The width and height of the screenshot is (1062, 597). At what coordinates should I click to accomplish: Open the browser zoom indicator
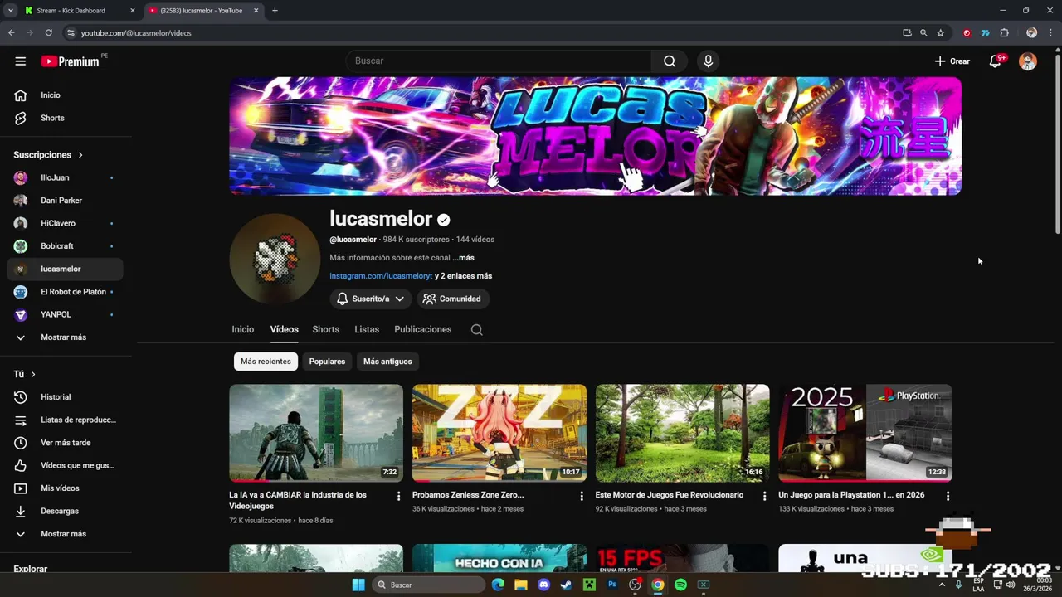point(923,33)
